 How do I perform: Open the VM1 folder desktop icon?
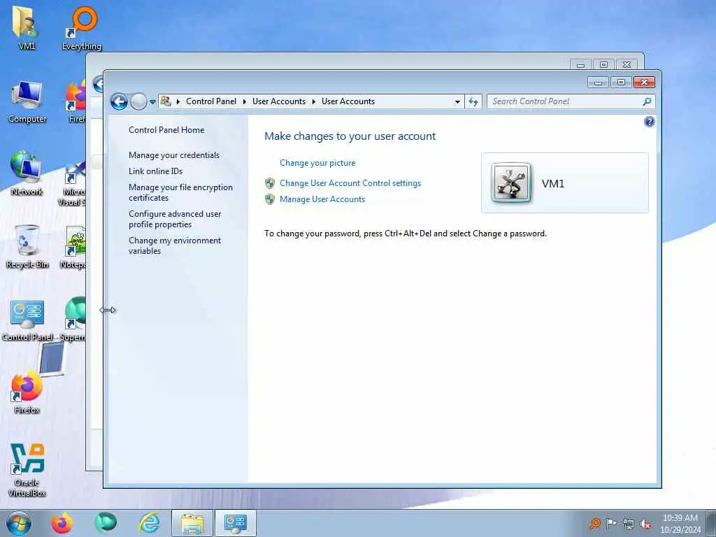coord(27,28)
